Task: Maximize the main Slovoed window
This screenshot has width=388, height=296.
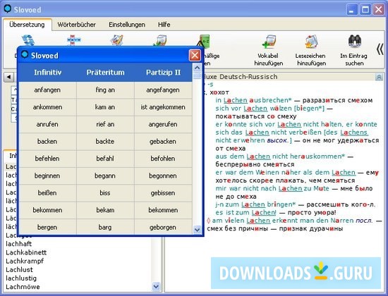Action: pyautogui.click(x=365, y=10)
